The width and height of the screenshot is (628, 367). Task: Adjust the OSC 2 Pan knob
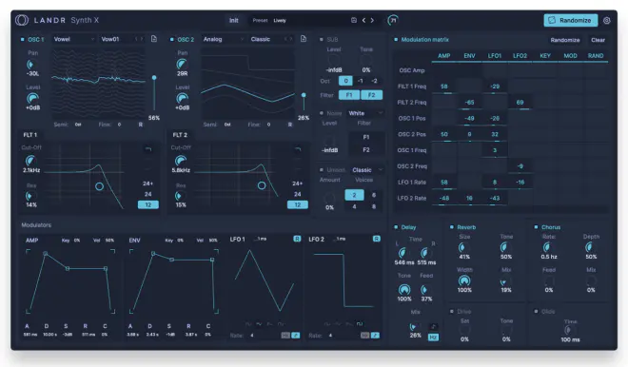click(x=182, y=64)
